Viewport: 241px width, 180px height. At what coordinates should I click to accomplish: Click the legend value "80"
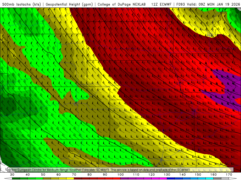pyautogui.click(x=89, y=175)
